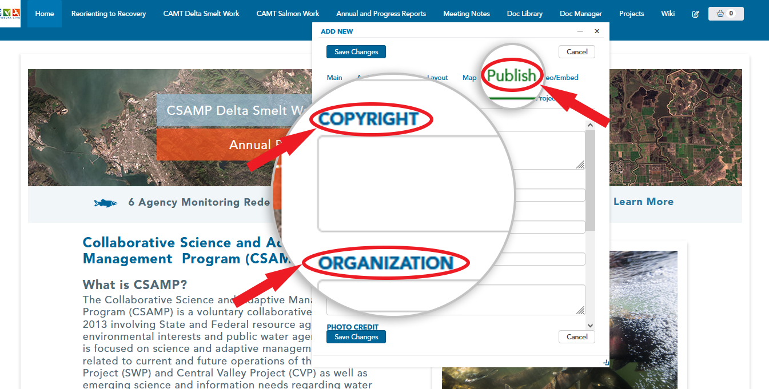Click the scrollbar down arrow in dialog
769x389 pixels.
click(591, 326)
